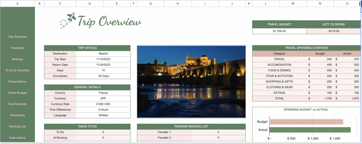Jump to Attractions in the sidebar
The width and height of the screenshot is (362, 144).
pos(17,115)
